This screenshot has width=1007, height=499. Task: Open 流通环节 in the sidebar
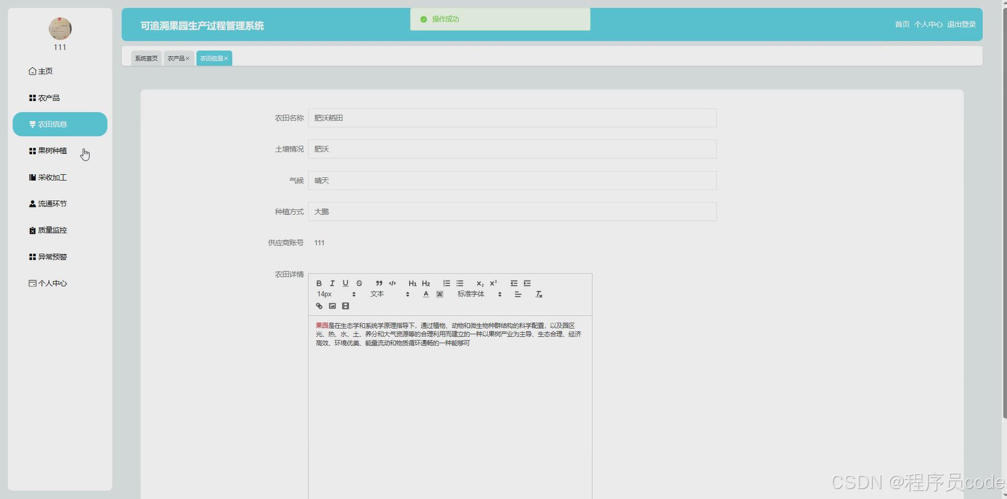tap(60, 204)
